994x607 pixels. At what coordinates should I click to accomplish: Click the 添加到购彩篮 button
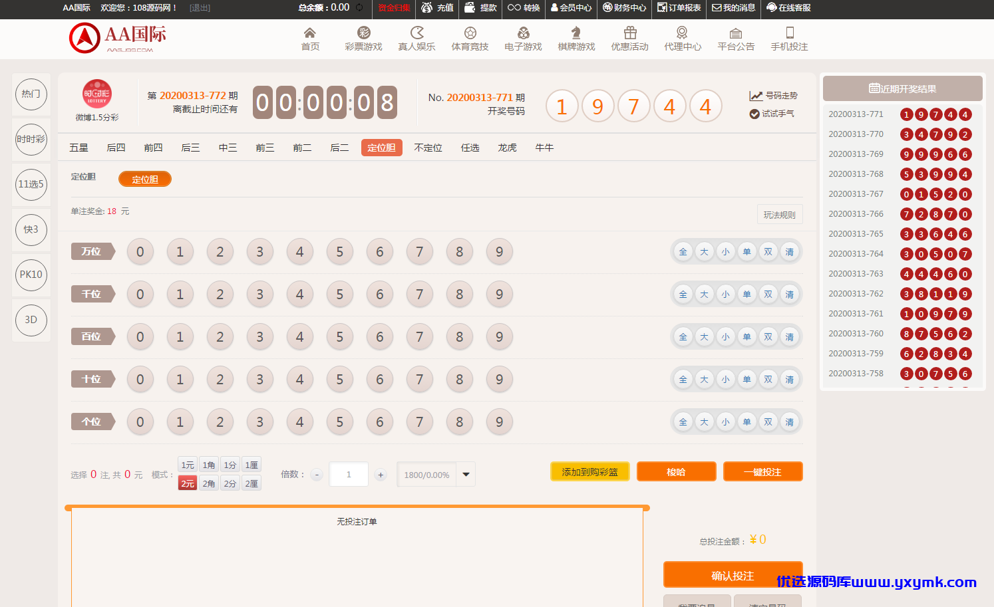590,471
